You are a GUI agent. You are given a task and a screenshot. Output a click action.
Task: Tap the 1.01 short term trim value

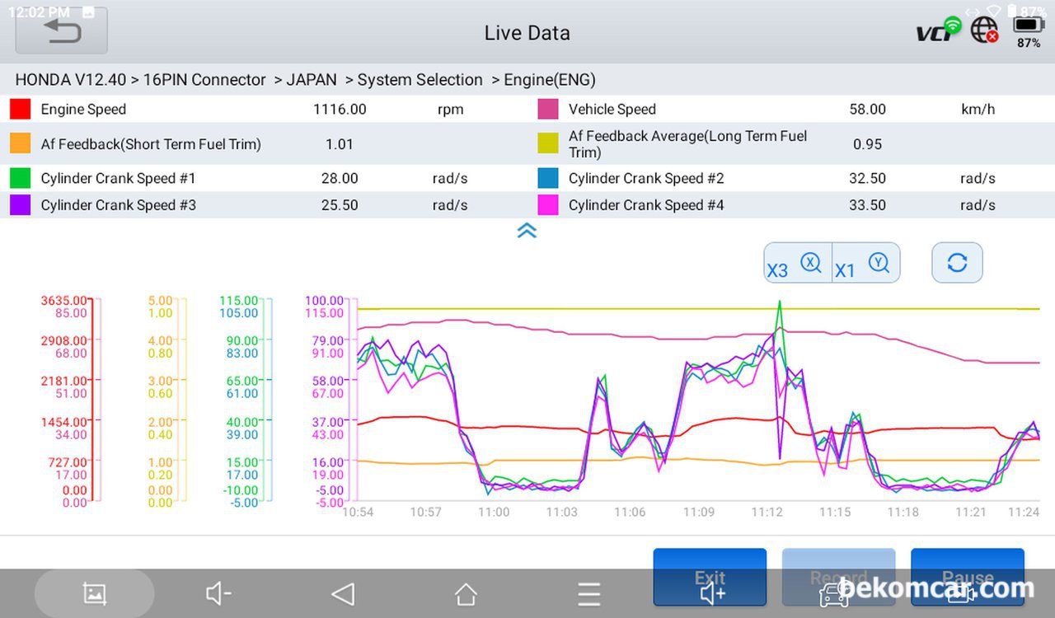click(340, 144)
